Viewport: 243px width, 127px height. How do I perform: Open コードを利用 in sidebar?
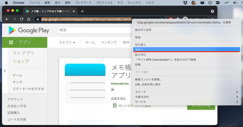pyautogui.click(x=17, y=119)
